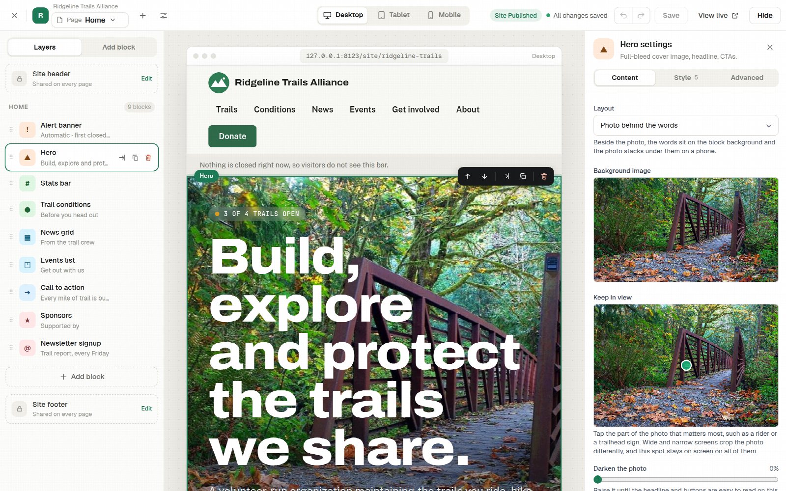This screenshot has width=786, height=491.
Task: Delete Hero block from floating toolbar
Action: point(544,176)
